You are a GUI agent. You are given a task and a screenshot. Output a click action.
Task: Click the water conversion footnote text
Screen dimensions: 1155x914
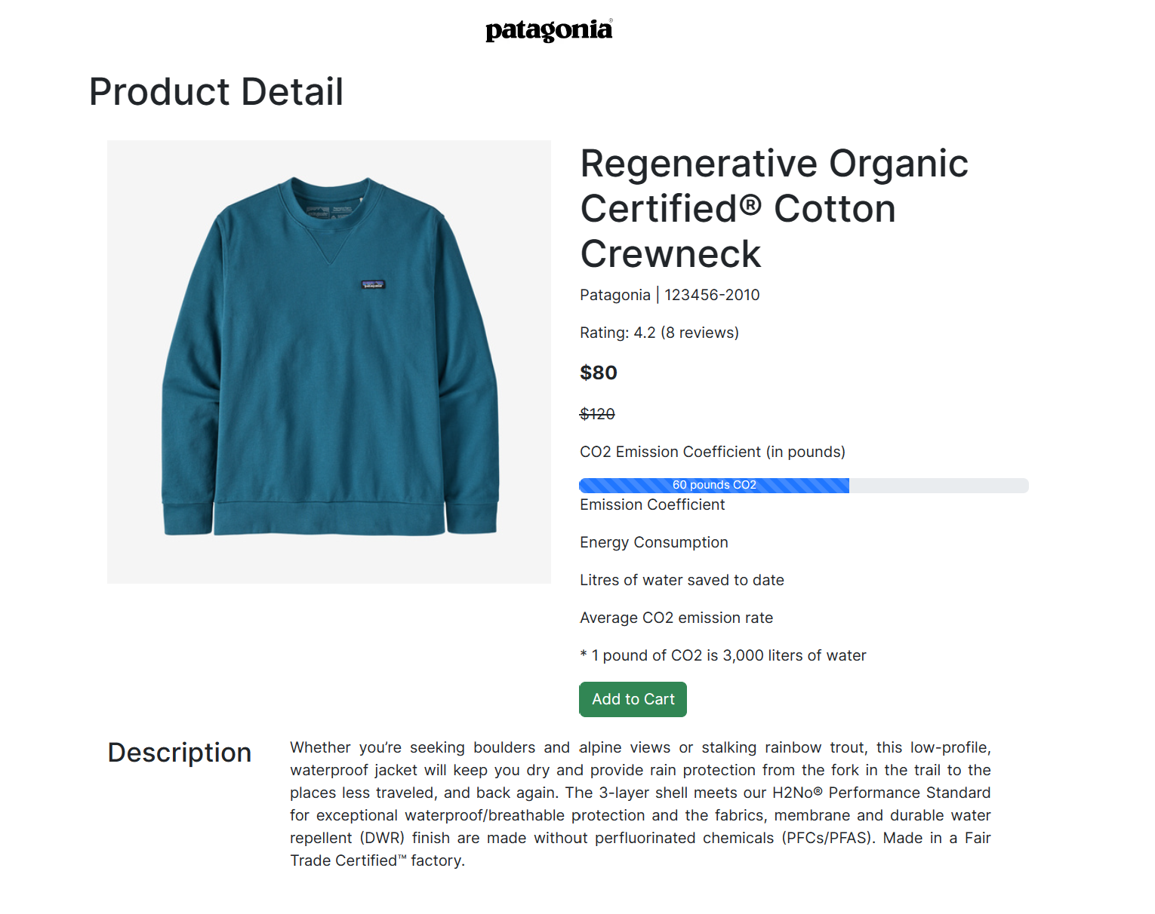722,655
